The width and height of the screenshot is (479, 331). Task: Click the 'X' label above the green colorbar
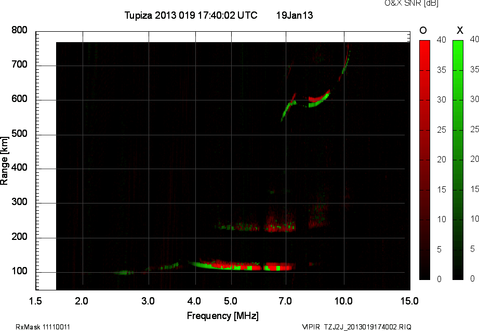(460, 30)
